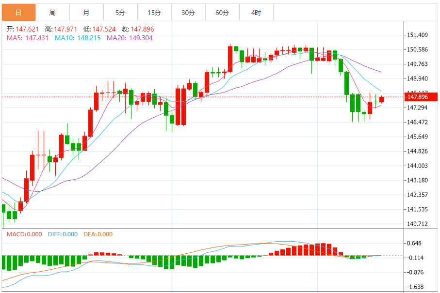The image size is (440, 293).
Task: Click the -1.638 MACD axis label
Action: point(415,287)
